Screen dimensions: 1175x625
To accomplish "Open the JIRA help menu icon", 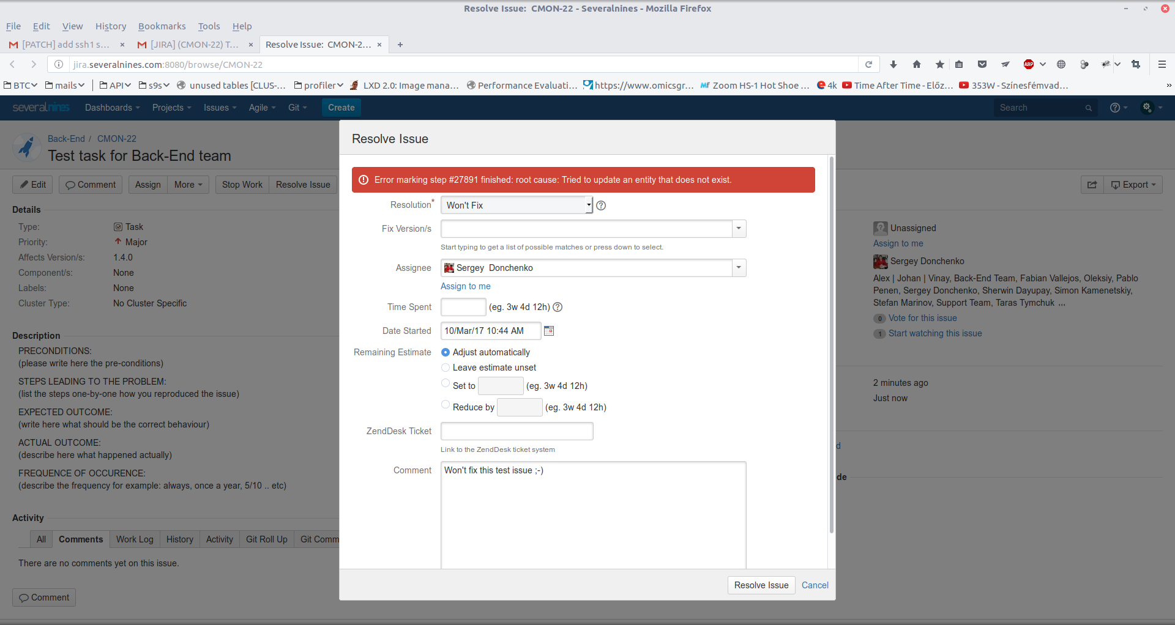I will (1119, 108).
